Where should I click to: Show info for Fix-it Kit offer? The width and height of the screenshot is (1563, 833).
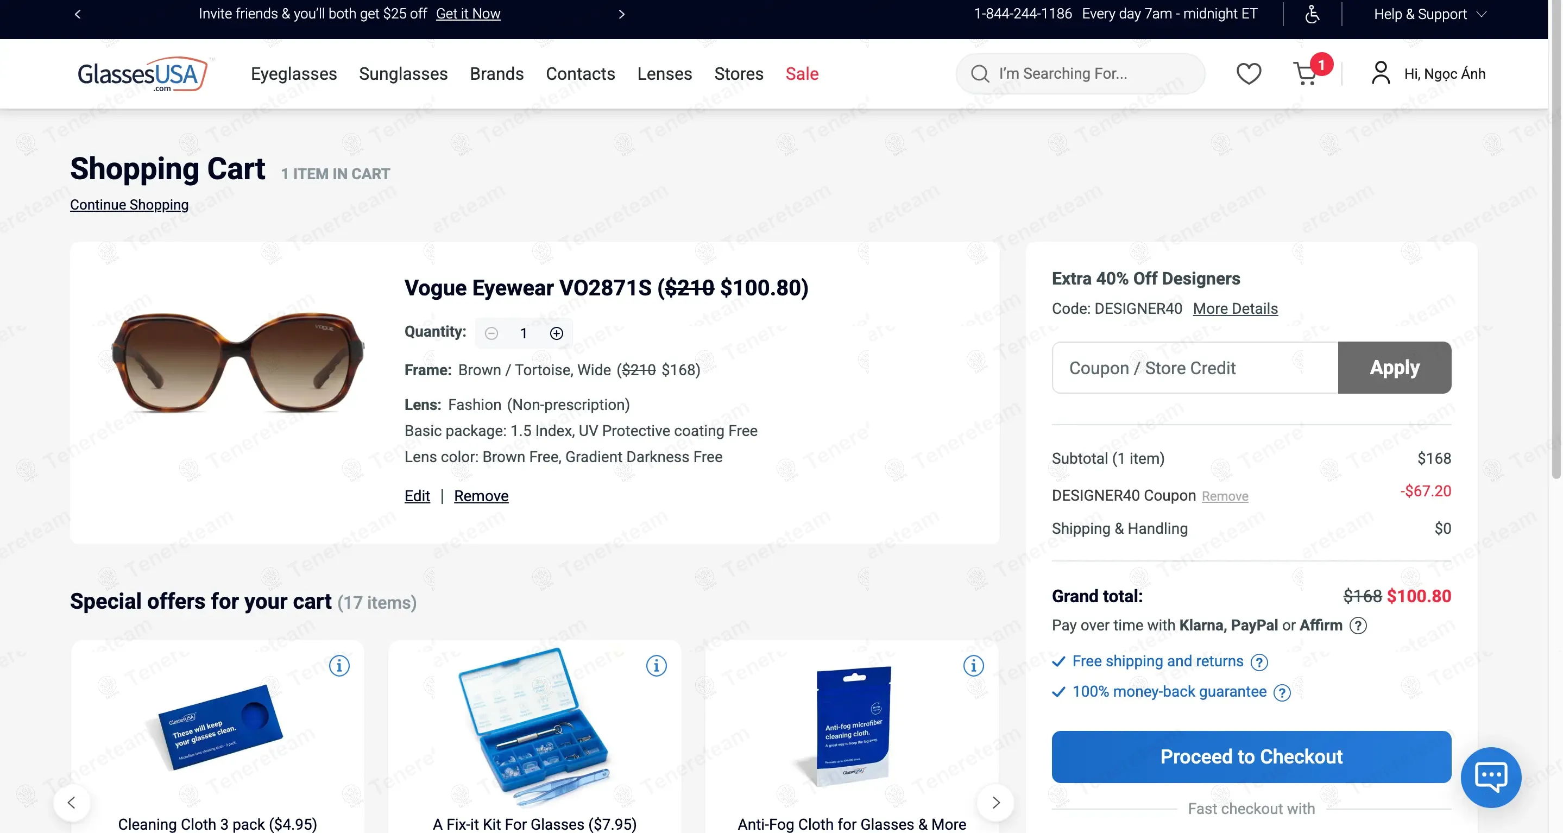coord(656,665)
